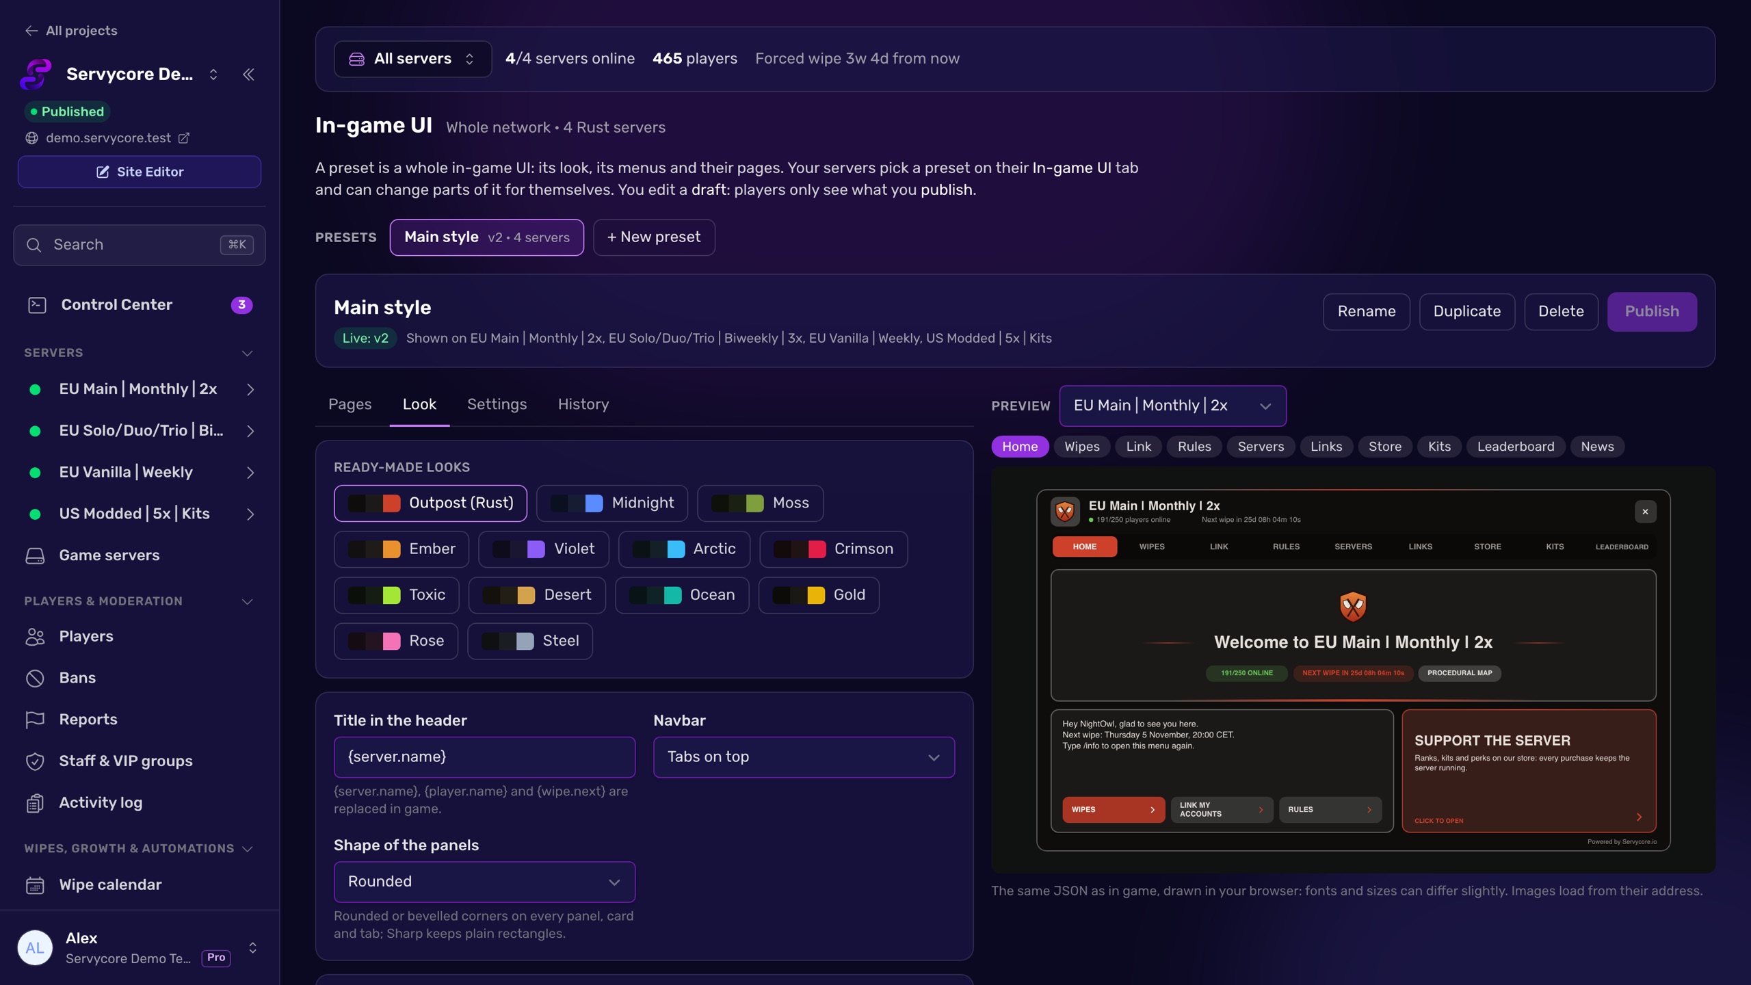Click the back arrow next to All projects
Image resolution: width=1751 pixels, height=985 pixels.
coord(31,31)
